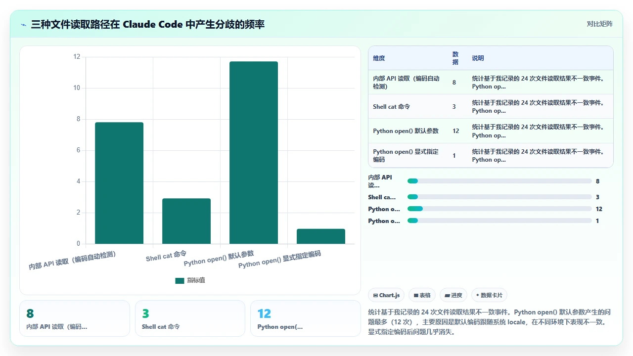
Task: Click the 内部 API progress bar
Action: click(499, 181)
